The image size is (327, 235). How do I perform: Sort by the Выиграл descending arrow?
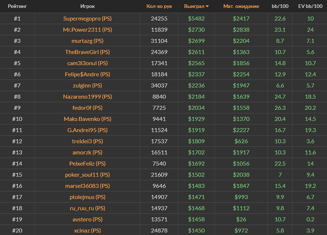[x=207, y=7]
